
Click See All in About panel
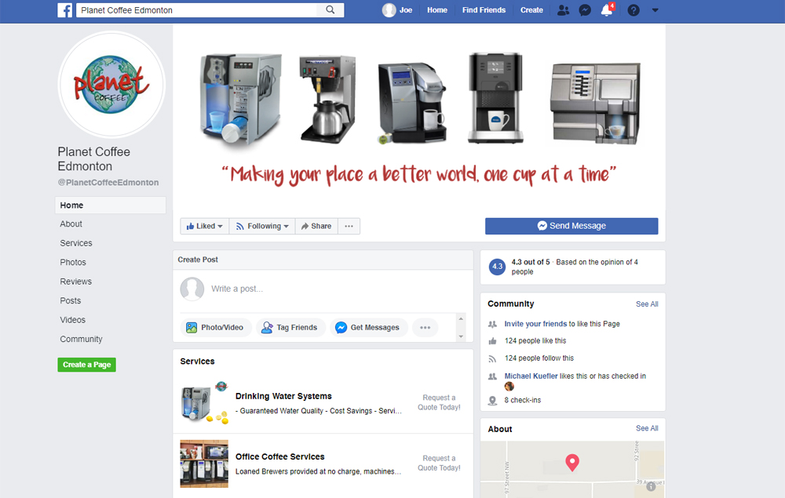pos(647,428)
